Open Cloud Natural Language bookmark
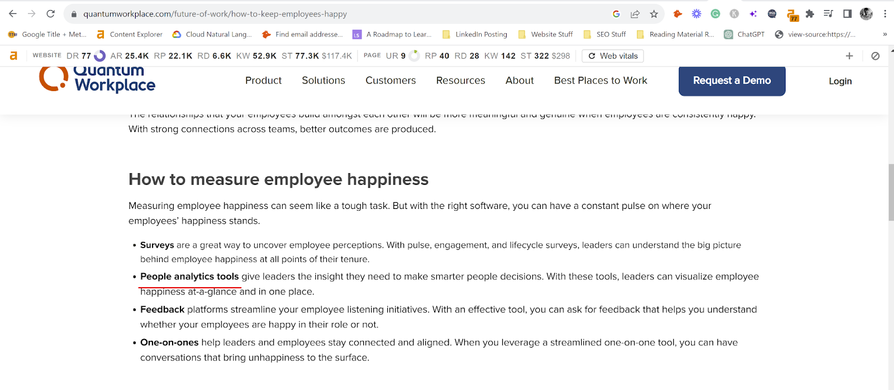The width and height of the screenshot is (894, 390). [212, 35]
